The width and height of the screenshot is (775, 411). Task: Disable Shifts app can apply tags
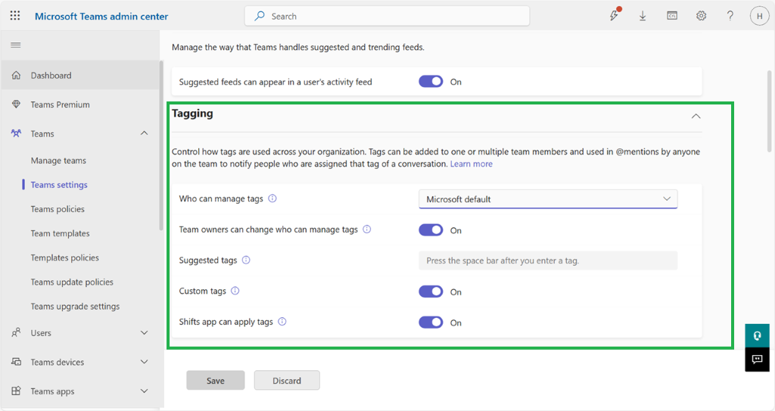pyautogui.click(x=431, y=322)
